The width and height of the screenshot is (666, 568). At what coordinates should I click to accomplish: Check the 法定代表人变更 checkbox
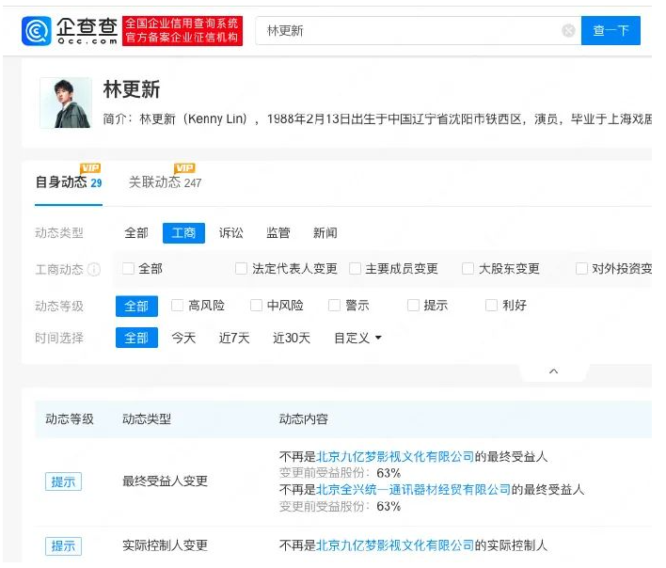242,269
